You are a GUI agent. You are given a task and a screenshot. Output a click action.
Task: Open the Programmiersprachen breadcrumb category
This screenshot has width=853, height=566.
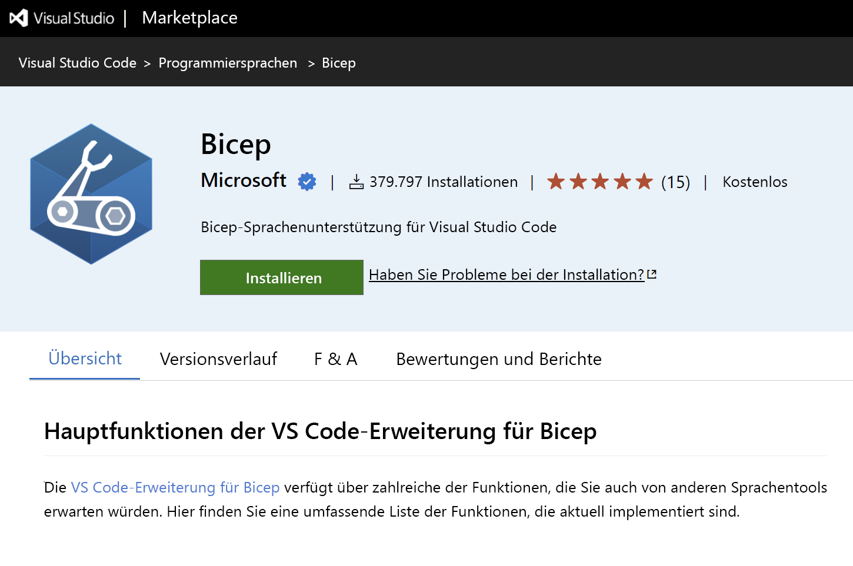[228, 62]
